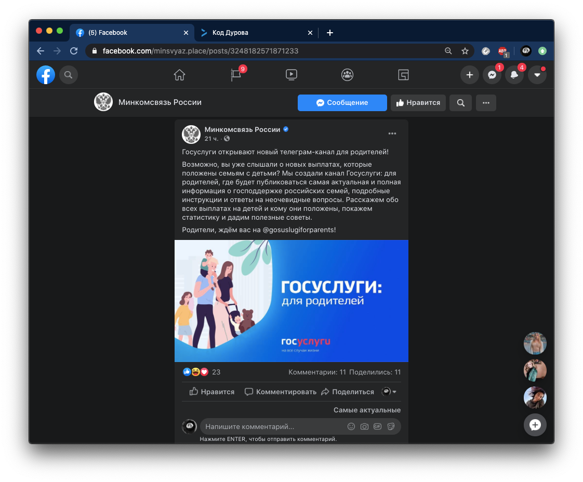Open the Facebook Watch video icon
The height and width of the screenshot is (482, 583).
point(291,75)
